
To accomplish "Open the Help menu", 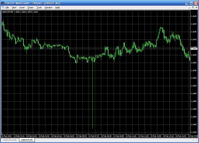I will click(x=58, y=8).
